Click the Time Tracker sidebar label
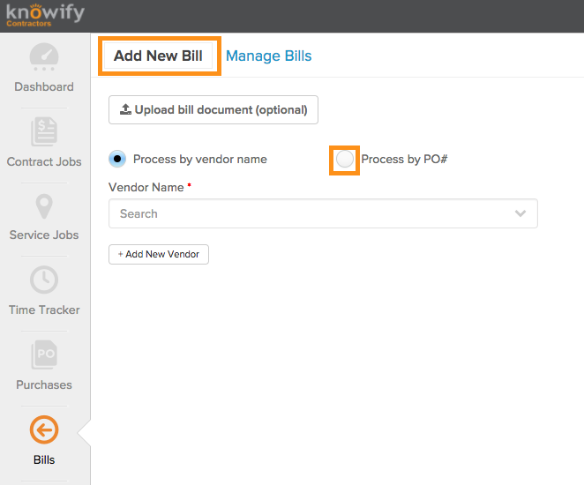This screenshot has width=584, height=485. click(44, 310)
